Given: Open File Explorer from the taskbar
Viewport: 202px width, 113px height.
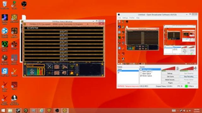Looking at the screenshot, I should pos(10,110).
